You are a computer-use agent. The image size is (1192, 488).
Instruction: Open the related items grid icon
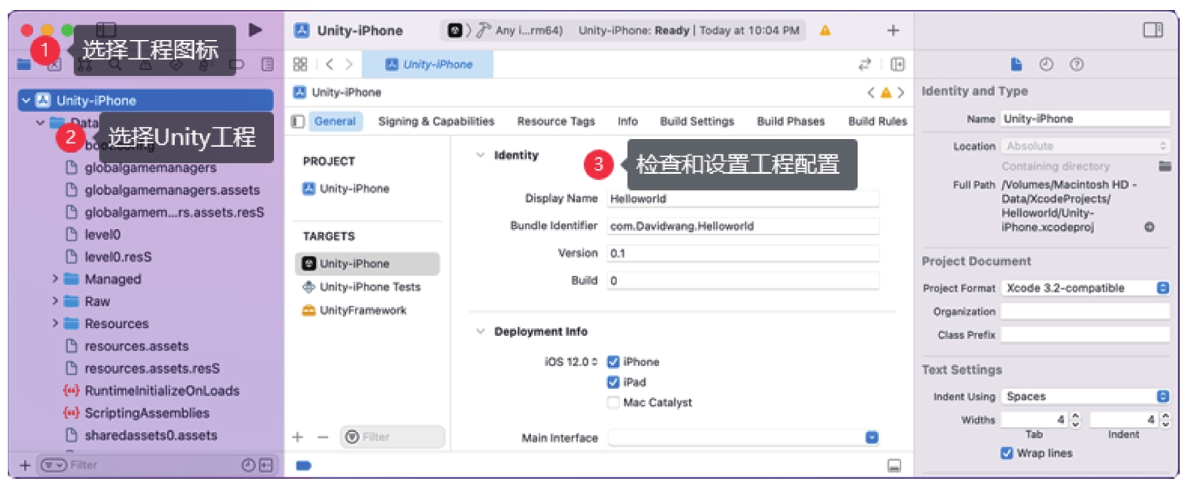point(301,65)
